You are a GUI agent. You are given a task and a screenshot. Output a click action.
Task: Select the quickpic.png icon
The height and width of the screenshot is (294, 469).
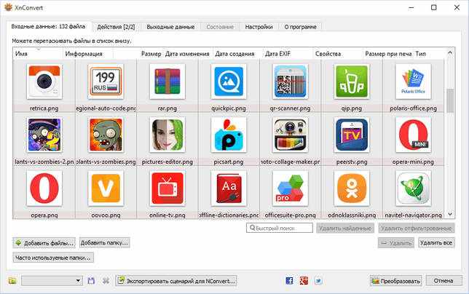click(x=229, y=82)
